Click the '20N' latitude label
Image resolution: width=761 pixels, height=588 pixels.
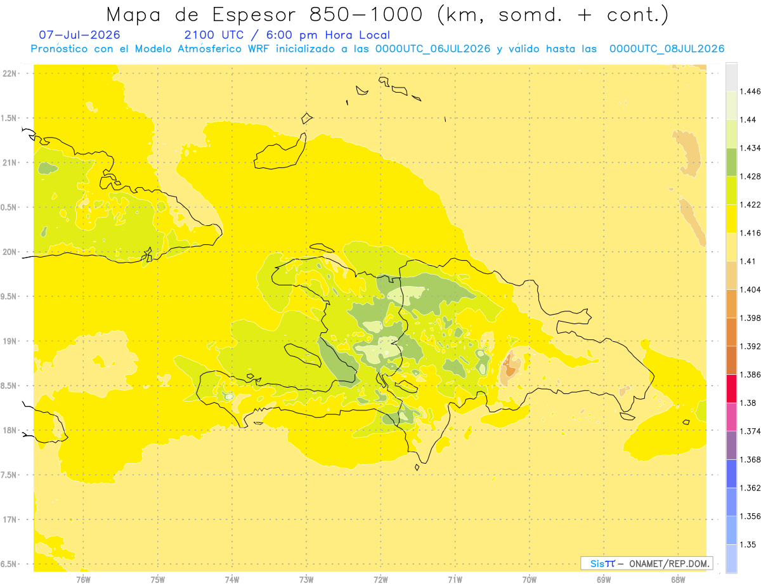[11, 252]
